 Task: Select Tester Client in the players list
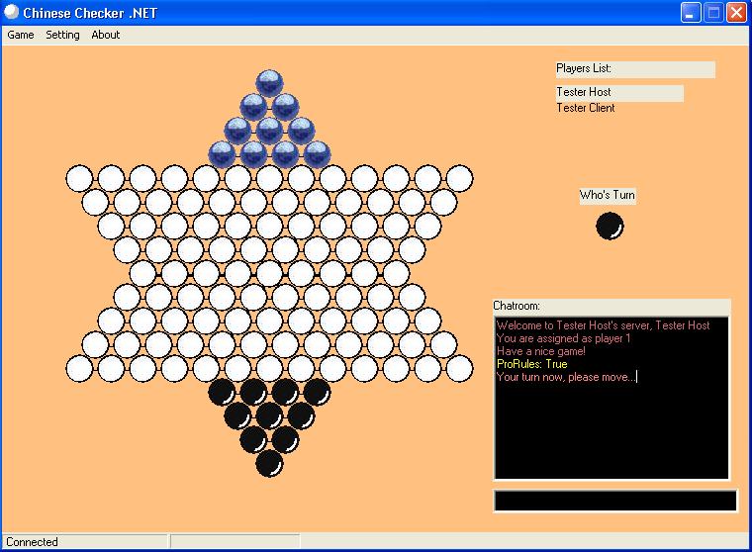586,108
